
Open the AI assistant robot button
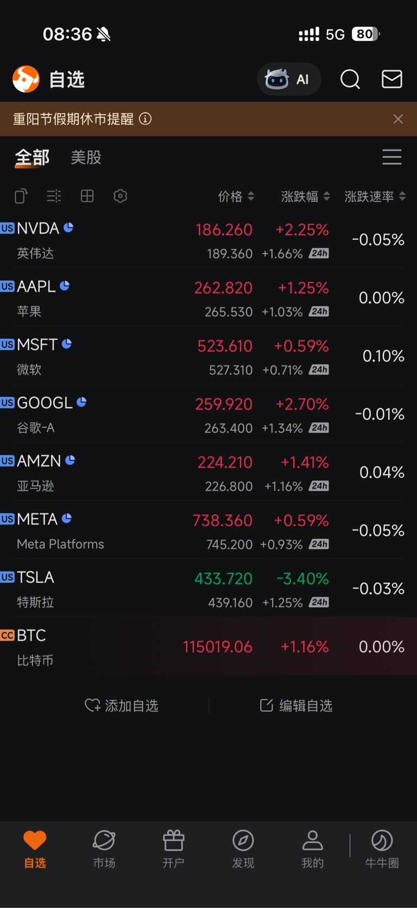pyautogui.click(x=288, y=79)
